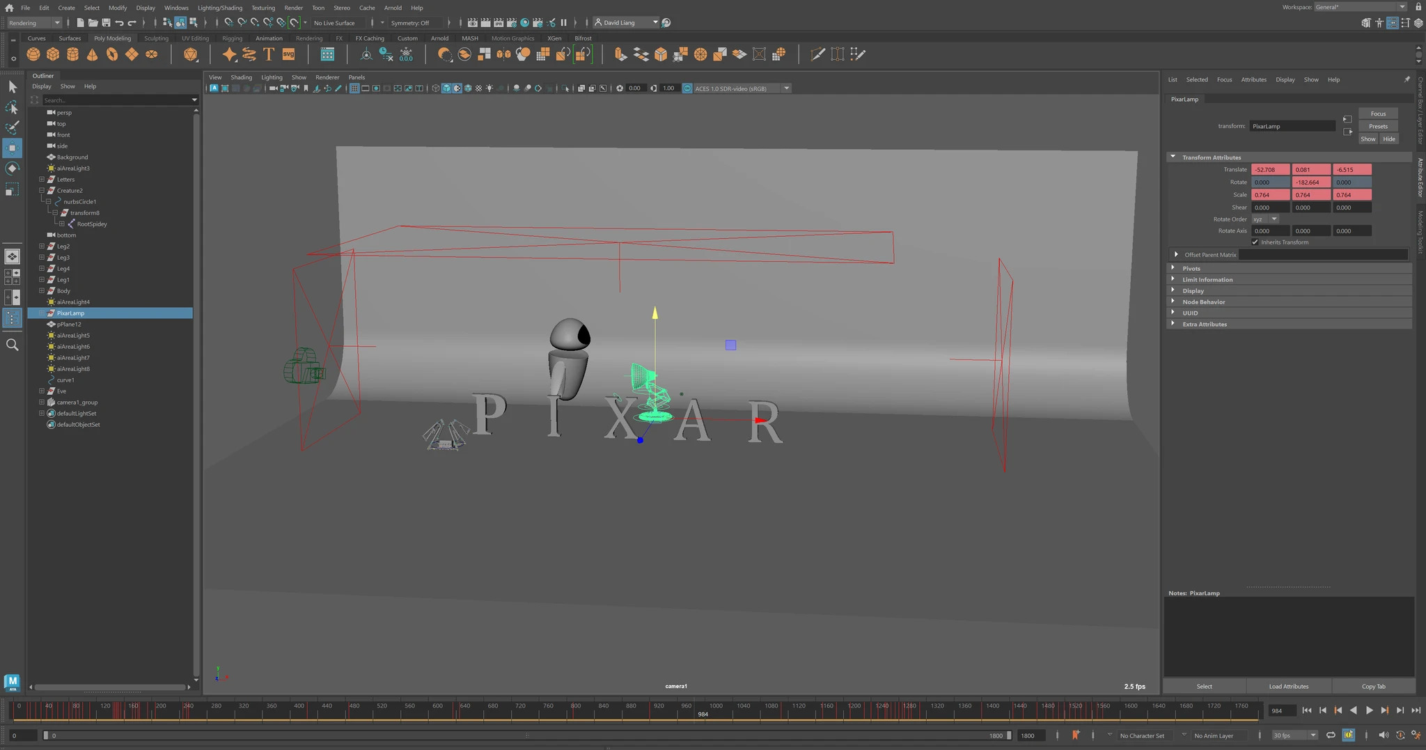Select the Lasso tool in the toolbox
The height and width of the screenshot is (750, 1426).
coord(12,107)
